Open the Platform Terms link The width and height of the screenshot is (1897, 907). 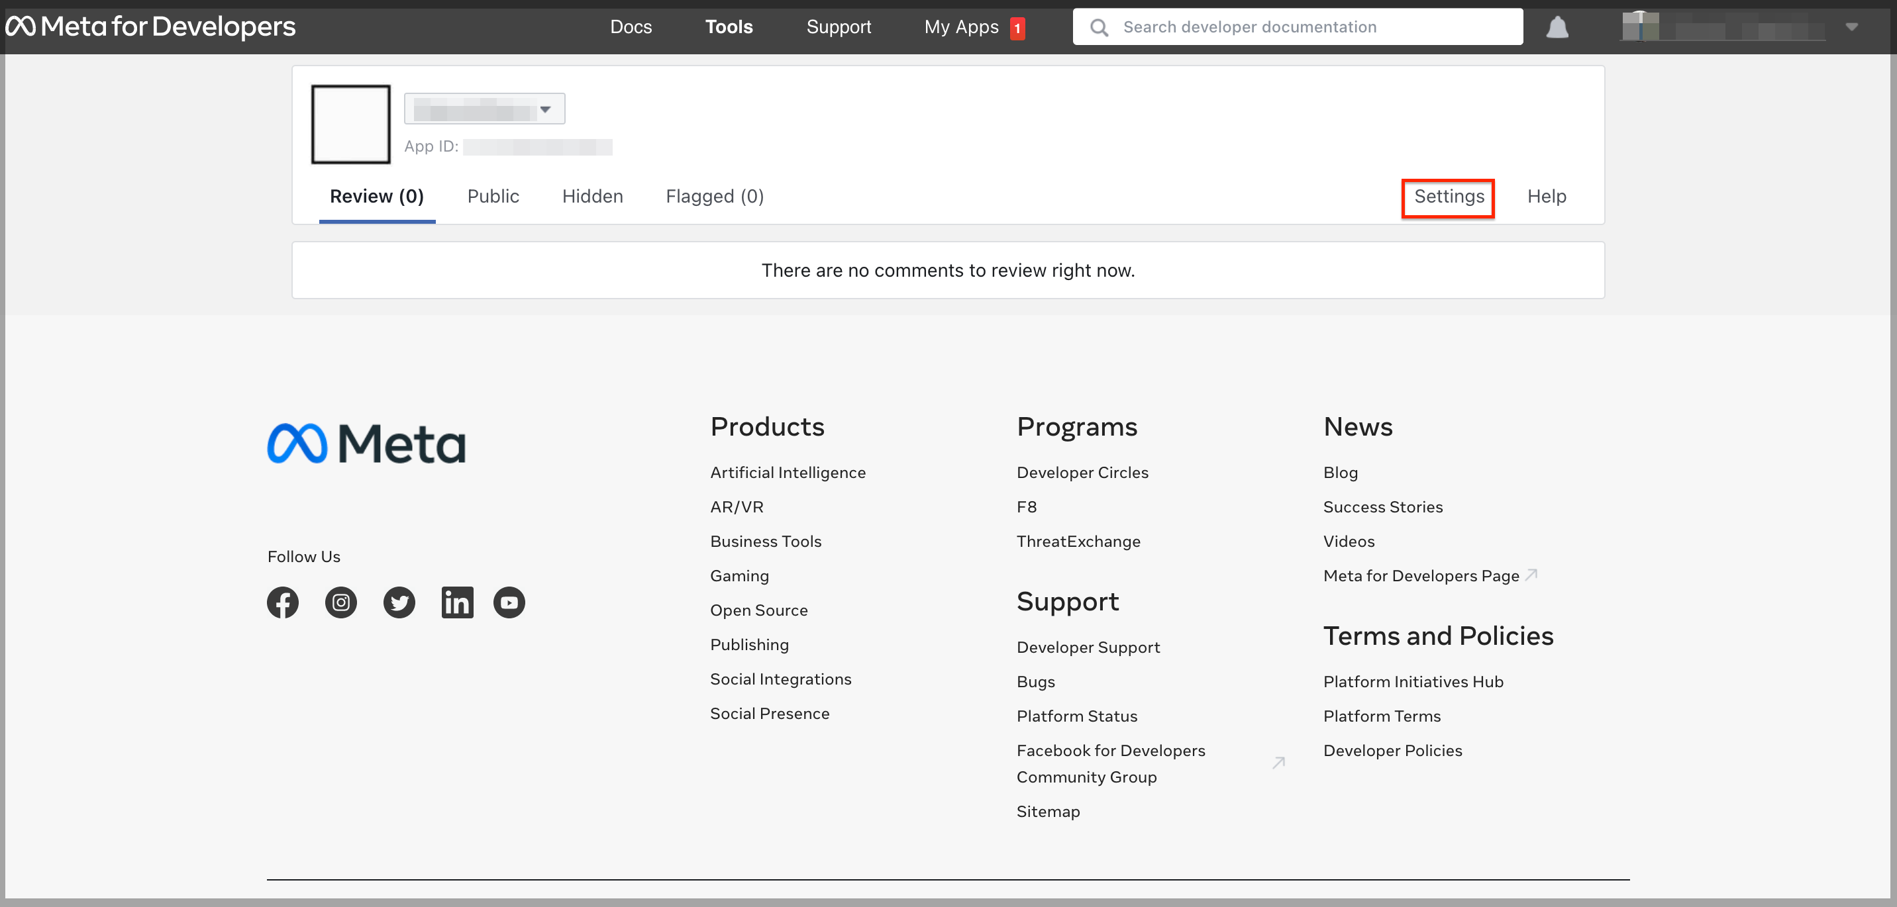point(1382,716)
